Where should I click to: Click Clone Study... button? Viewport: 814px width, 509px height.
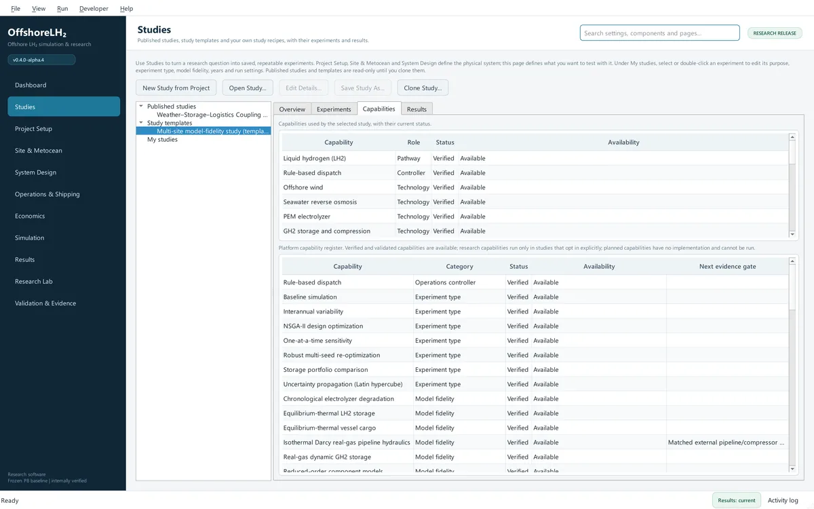pyautogui.click(x=423, y=88)
